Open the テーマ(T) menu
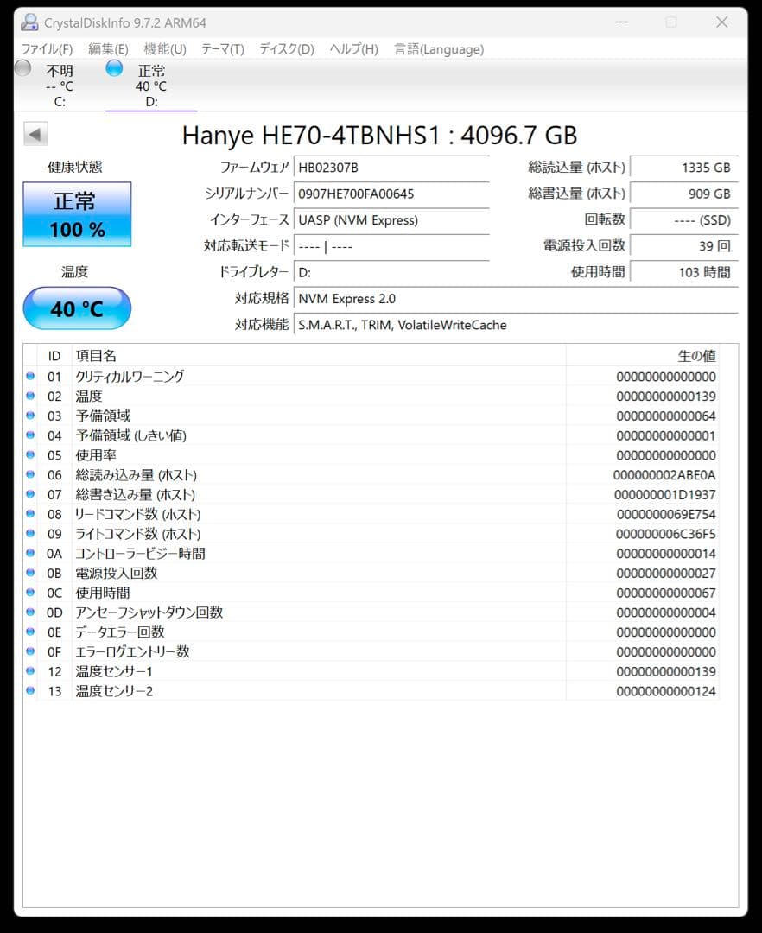762x933 pixels. 222,49
